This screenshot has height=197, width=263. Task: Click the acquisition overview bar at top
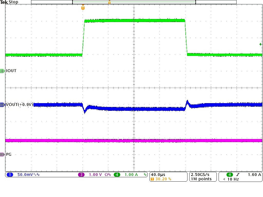(134, 2)
